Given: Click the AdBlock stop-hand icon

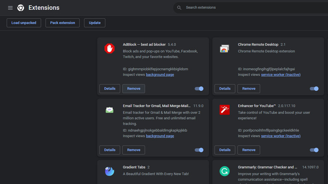Looking at the screenshot, I should pos(109,49).
